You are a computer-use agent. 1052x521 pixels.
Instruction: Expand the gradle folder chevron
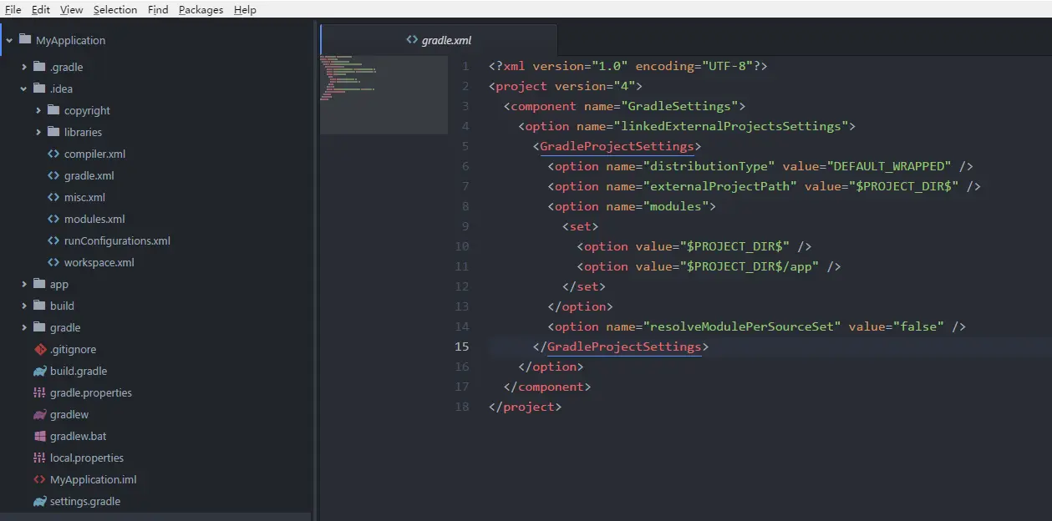[24, 327]
